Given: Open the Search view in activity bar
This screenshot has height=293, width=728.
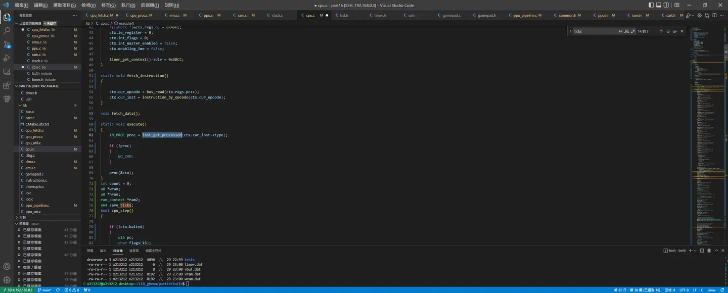Looking at the screenshot, I should [7, 31].
